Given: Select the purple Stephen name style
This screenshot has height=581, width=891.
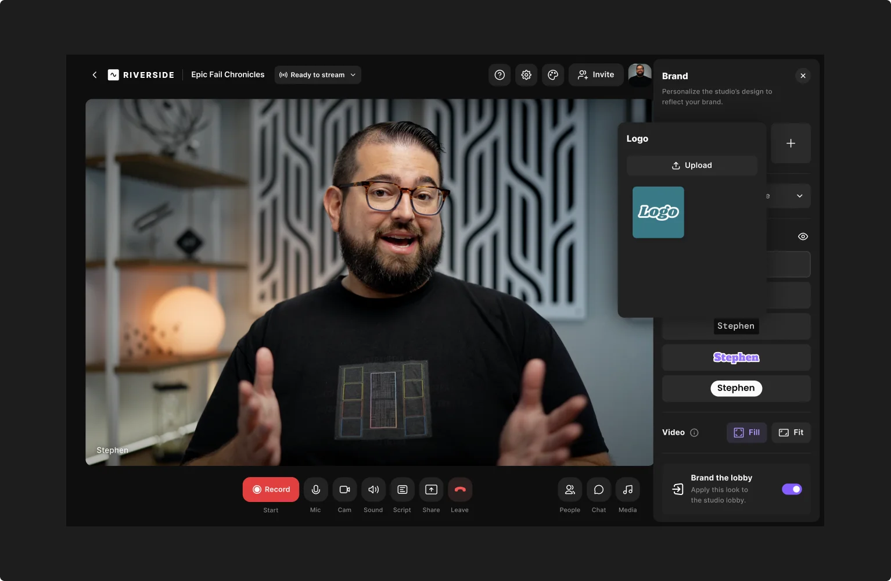Looking at the screenshot, I should pos(736,357).
